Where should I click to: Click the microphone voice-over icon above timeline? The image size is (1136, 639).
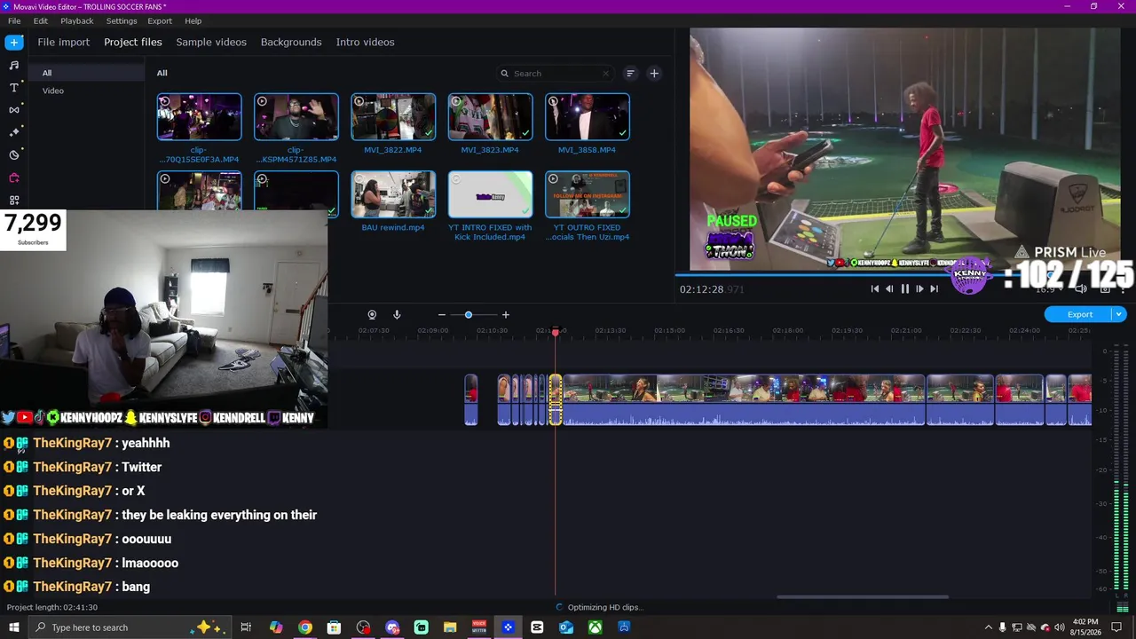pos(397,315)
